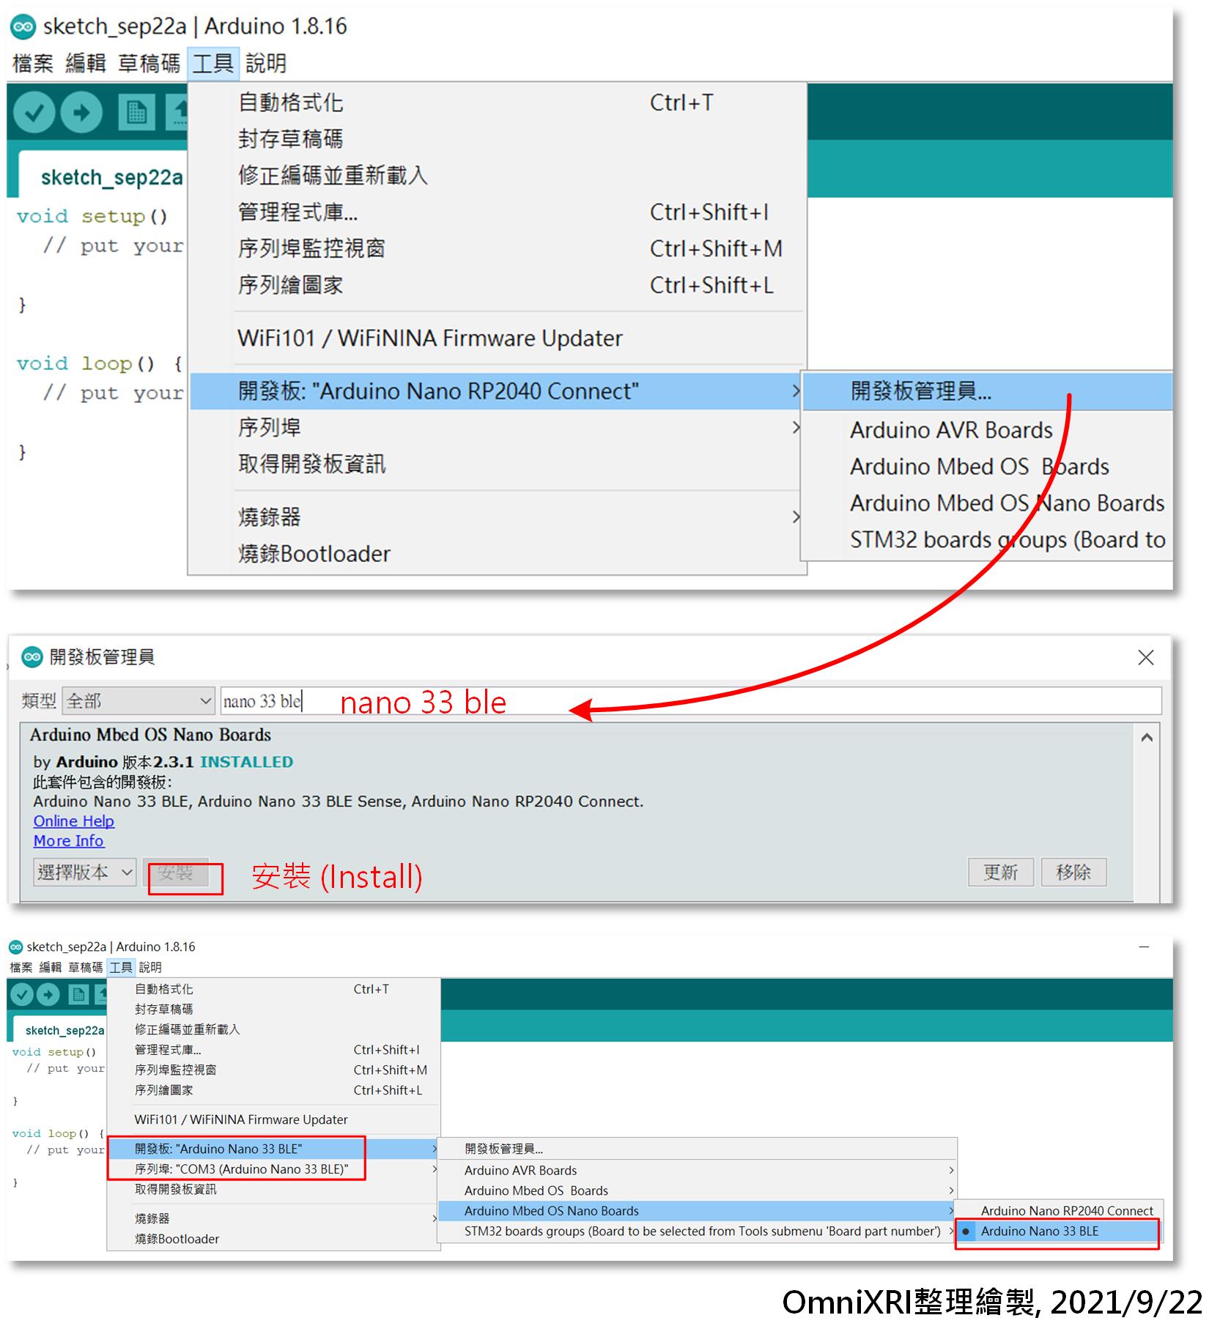1220x1337 pixels.
Task: Click the 工具 menu in the upper Arduino window
Action: [212, 64]
